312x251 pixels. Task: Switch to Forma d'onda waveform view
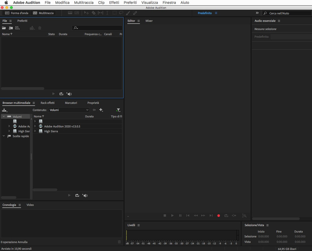[x=17, y=13]
